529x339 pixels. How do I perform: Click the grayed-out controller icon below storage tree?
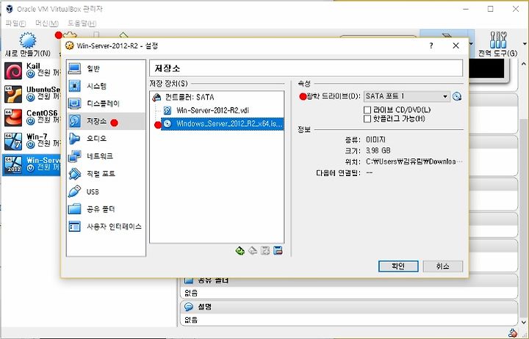click(x=265, y=251)
